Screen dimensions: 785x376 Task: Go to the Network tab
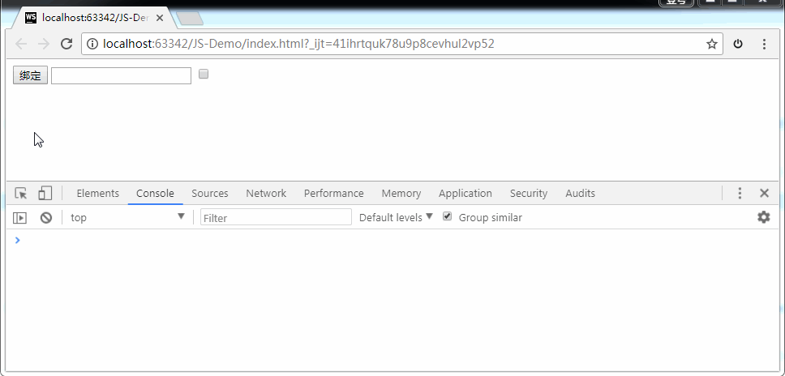coord(266,193)
